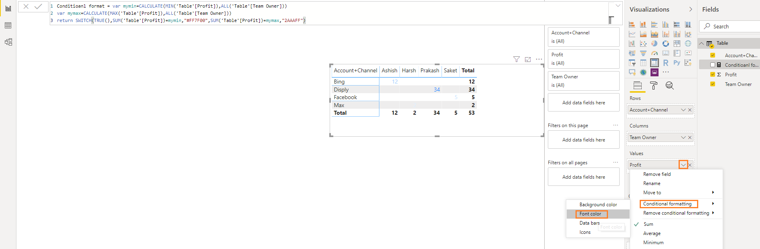Choose Rename from the menu
The width and height of the screenshot is (760, 249).
point(652,183)
